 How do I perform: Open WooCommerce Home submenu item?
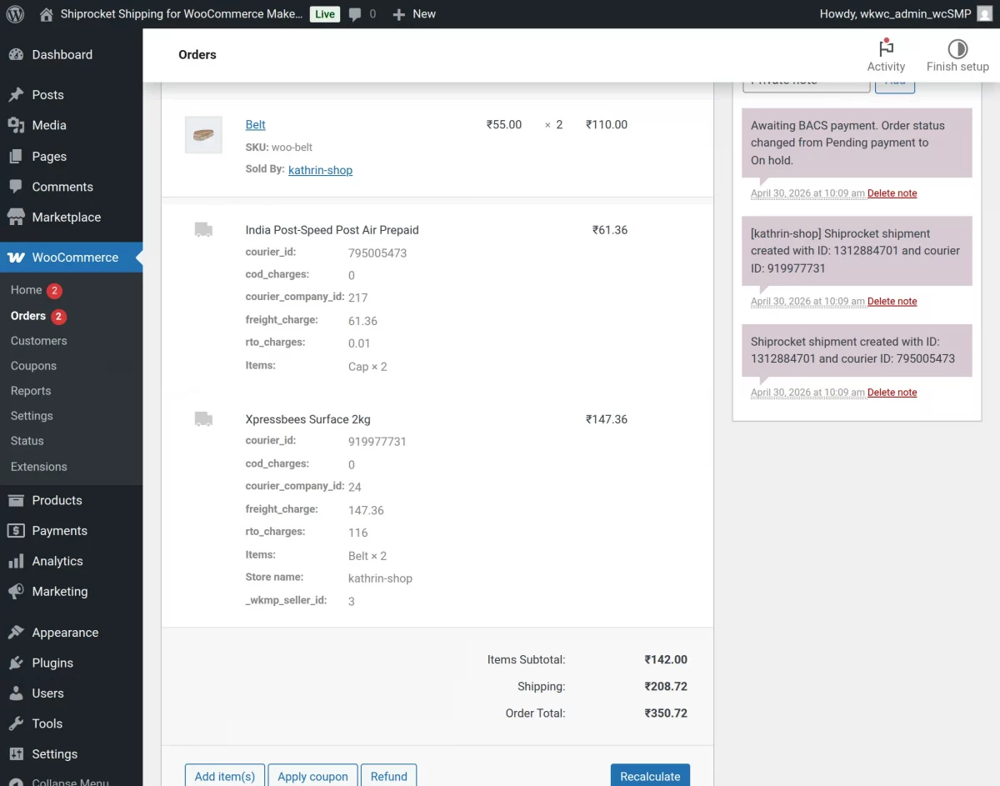[26, 290]
